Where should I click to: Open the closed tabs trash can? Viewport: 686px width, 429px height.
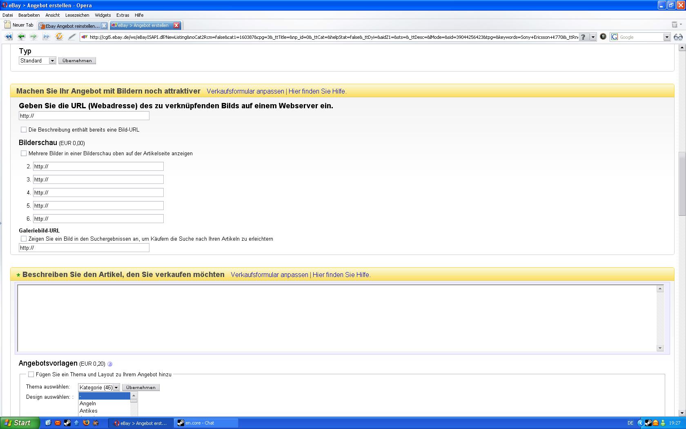point(675,25)
